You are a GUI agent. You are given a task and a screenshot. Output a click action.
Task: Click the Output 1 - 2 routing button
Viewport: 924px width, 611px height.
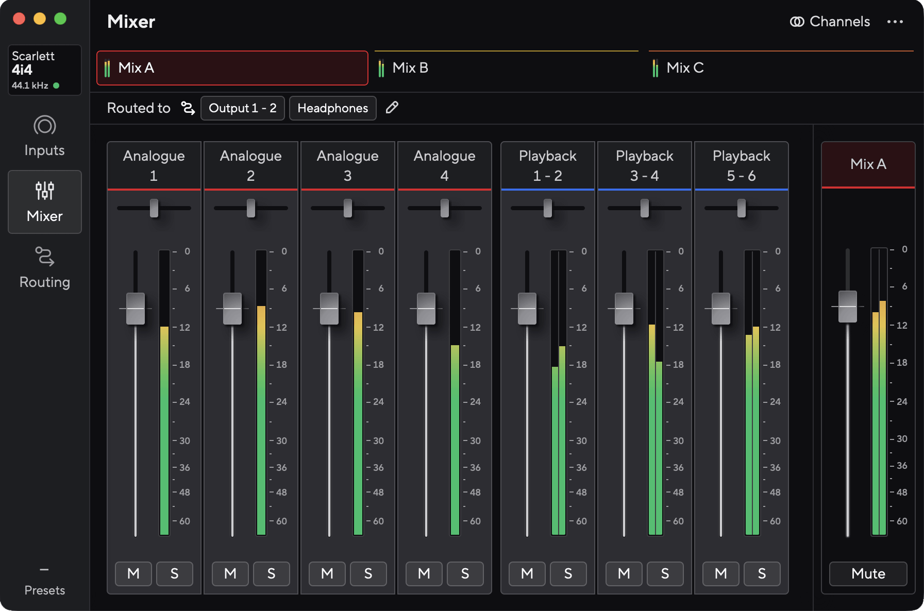point(243,108)
